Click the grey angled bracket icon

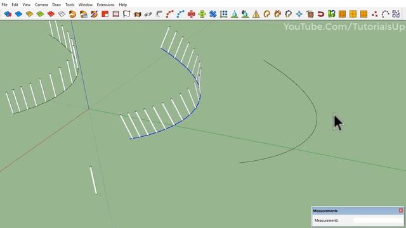point(159,14)
